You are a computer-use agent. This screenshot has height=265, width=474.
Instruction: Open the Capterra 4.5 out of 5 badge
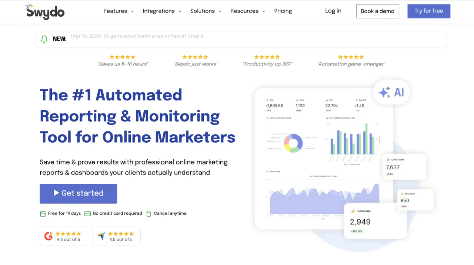tap(116, 236)
